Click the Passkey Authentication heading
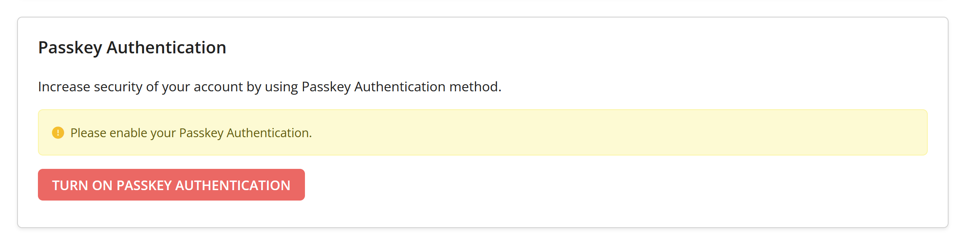Image resolution: width=964 pixels, height=251 pixels. click(x=132, y=48)
